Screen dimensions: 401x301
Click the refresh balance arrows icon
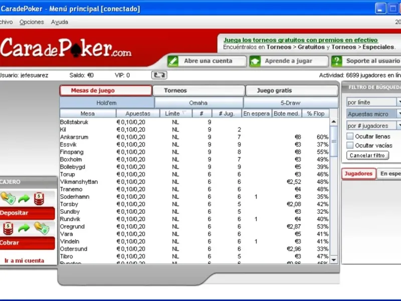(x=159, y=75)
